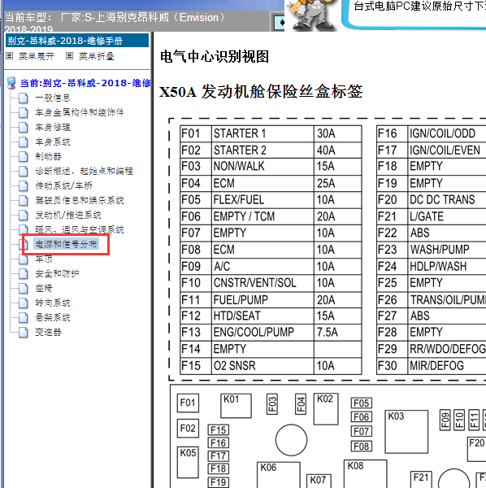Open the 发动机/推进系统 section
The width and height of the screenshot is (486, 488).
68,215
